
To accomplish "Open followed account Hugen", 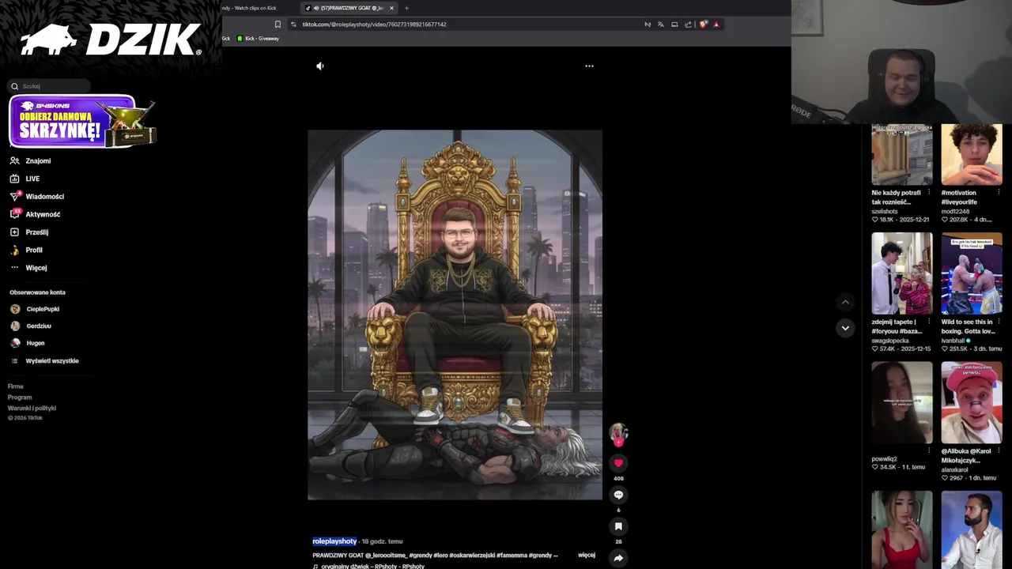I will pos(27,343).
